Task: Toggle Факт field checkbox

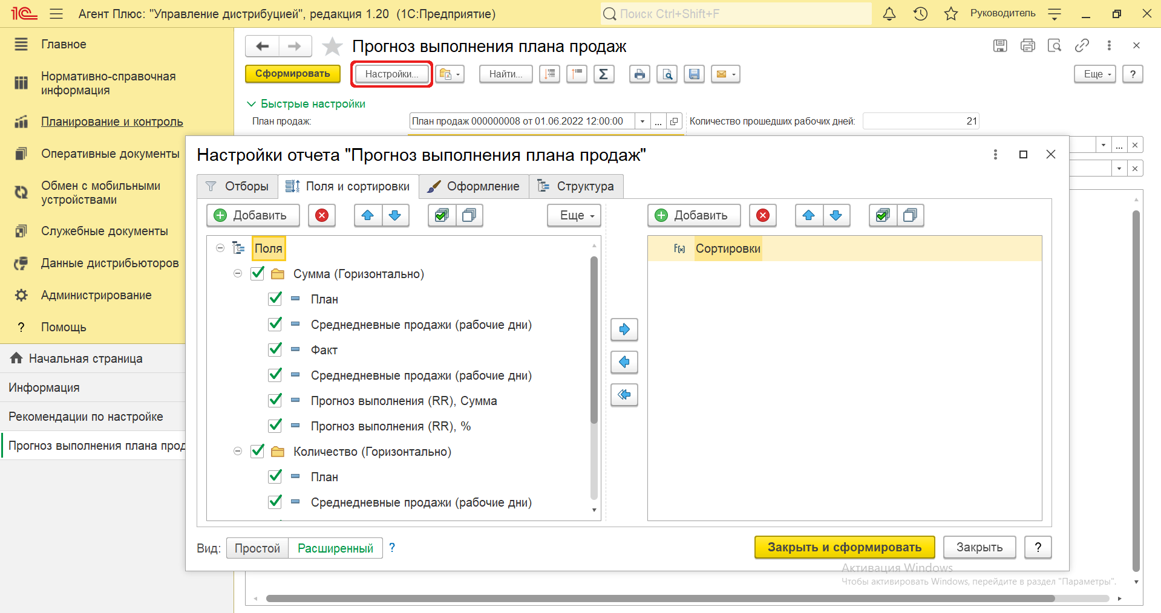Action: click(x=275, y=349)
